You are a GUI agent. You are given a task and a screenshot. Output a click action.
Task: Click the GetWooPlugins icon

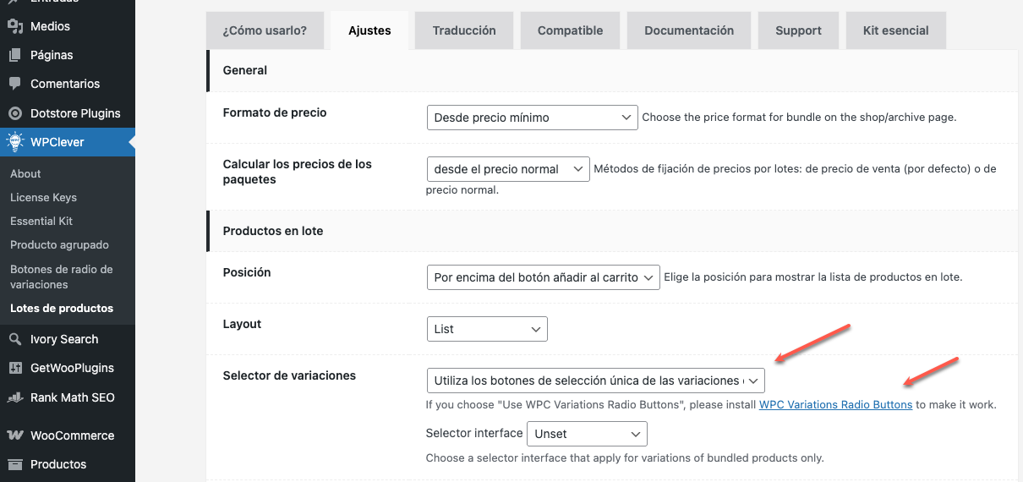pos(15,368)
